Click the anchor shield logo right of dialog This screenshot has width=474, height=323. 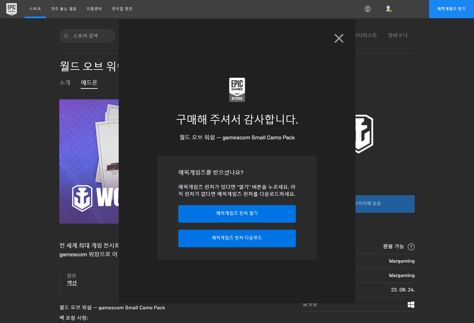tap(364, 133)
